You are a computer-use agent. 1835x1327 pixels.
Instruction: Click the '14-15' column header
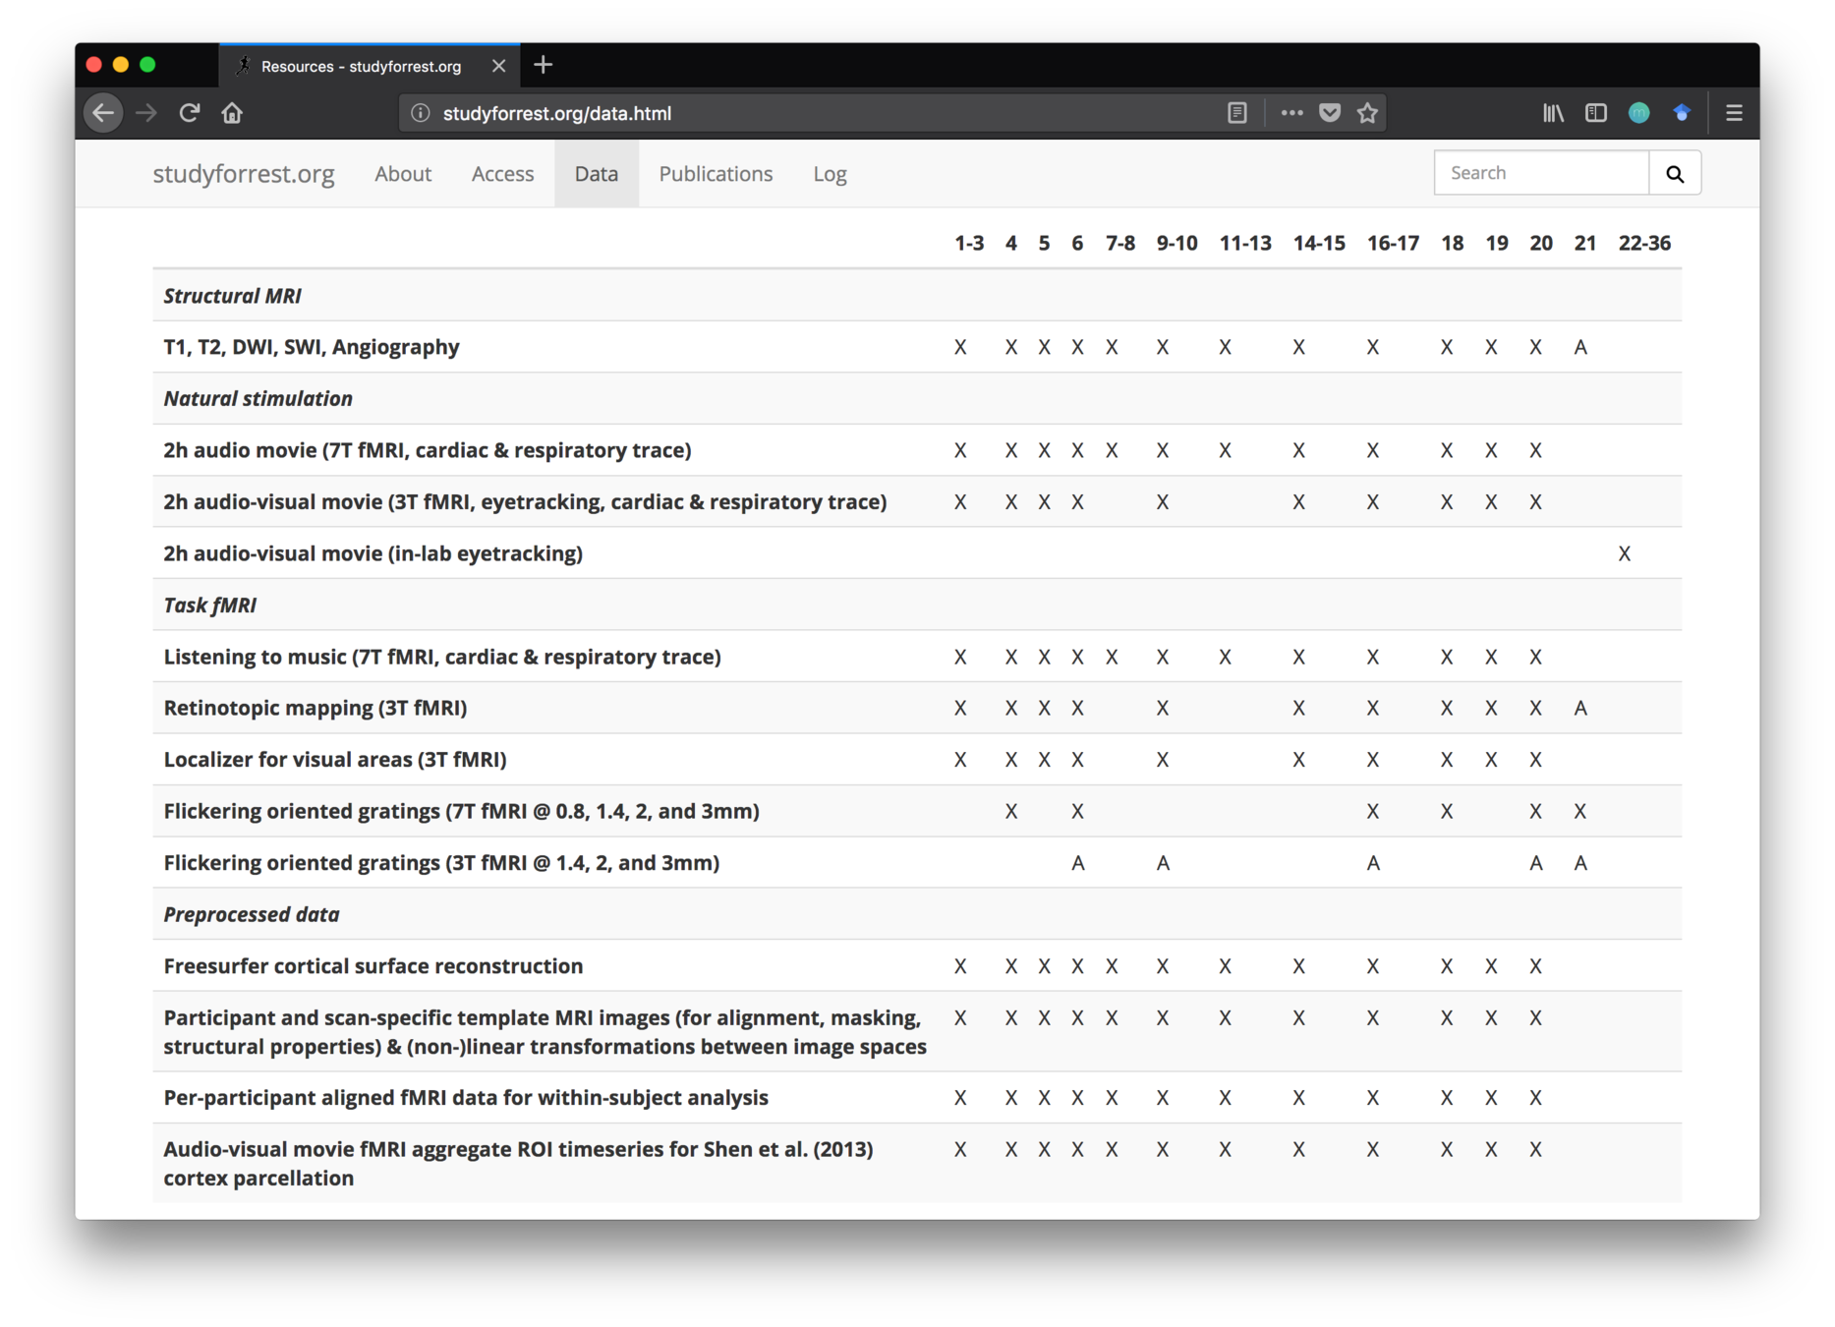(x=1319, y=243)
